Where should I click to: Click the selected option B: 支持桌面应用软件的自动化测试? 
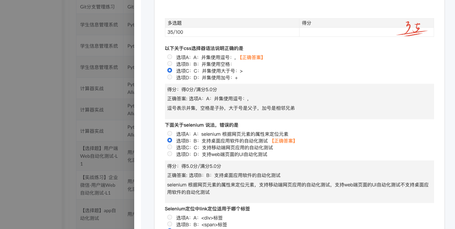[x=170, y=141]
